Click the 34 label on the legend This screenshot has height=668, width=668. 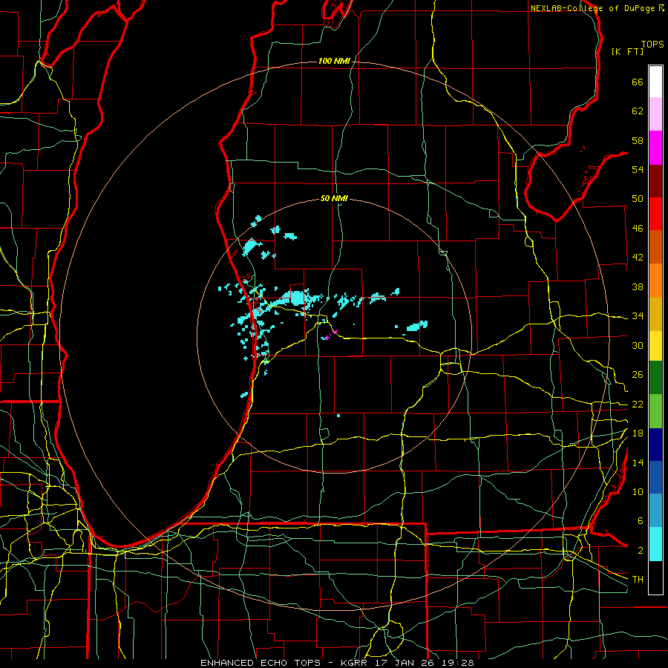pyautogui.click(x=638, y=316)
